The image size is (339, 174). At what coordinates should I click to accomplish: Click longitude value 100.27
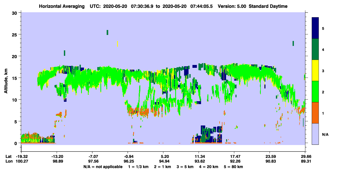22,161
